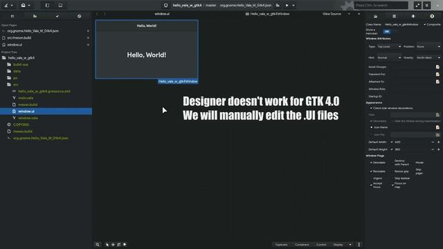Open the main hamburger menu
Image resolution: width=443 pixels, height=249 pixels.
pyautogui.click(x=426, y=5)
